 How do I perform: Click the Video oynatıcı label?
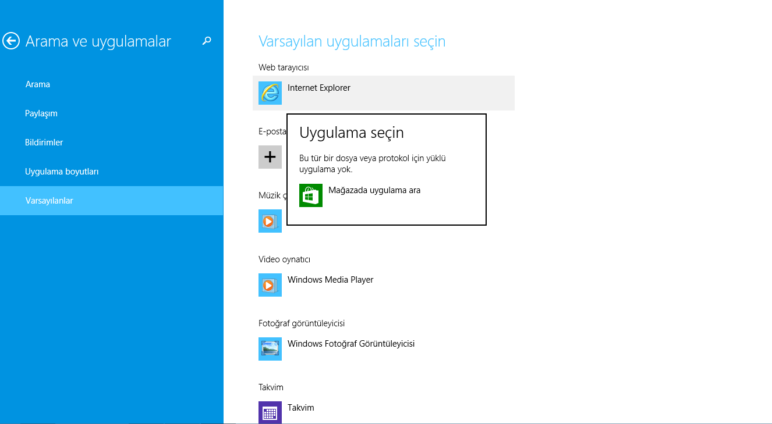(285, 259)
